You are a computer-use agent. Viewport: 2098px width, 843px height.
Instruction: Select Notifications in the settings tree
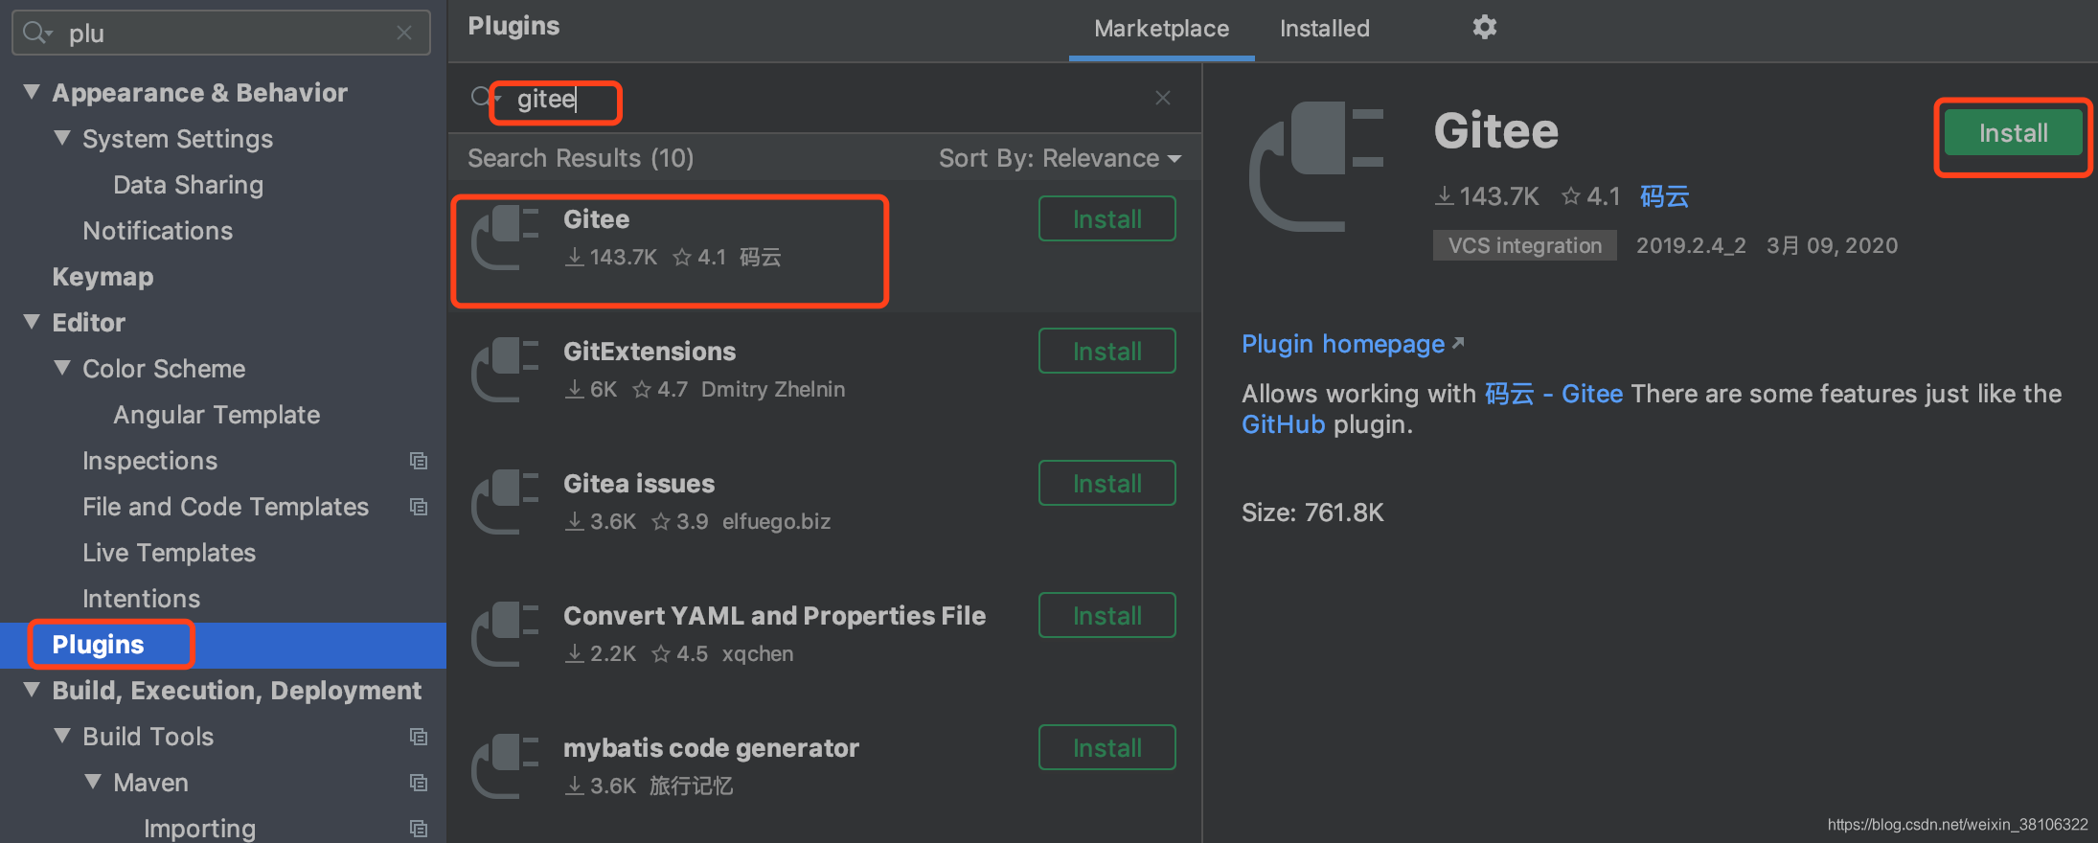(158, 231)
